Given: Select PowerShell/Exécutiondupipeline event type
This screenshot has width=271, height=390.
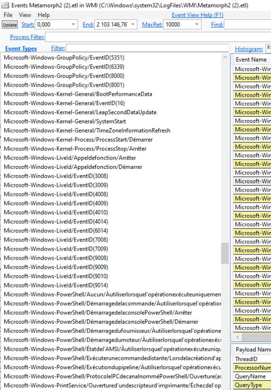Looking at the screenshot, I should coord(112,367).
